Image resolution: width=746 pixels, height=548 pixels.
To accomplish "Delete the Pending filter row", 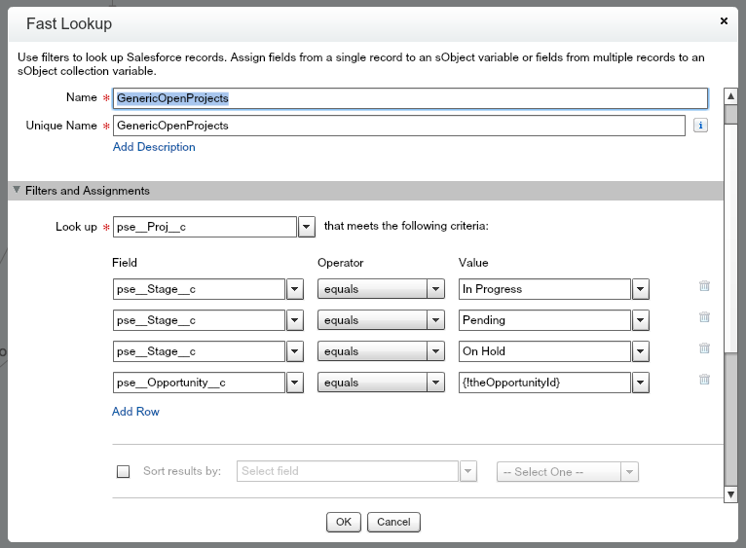I will coord(704,317).
